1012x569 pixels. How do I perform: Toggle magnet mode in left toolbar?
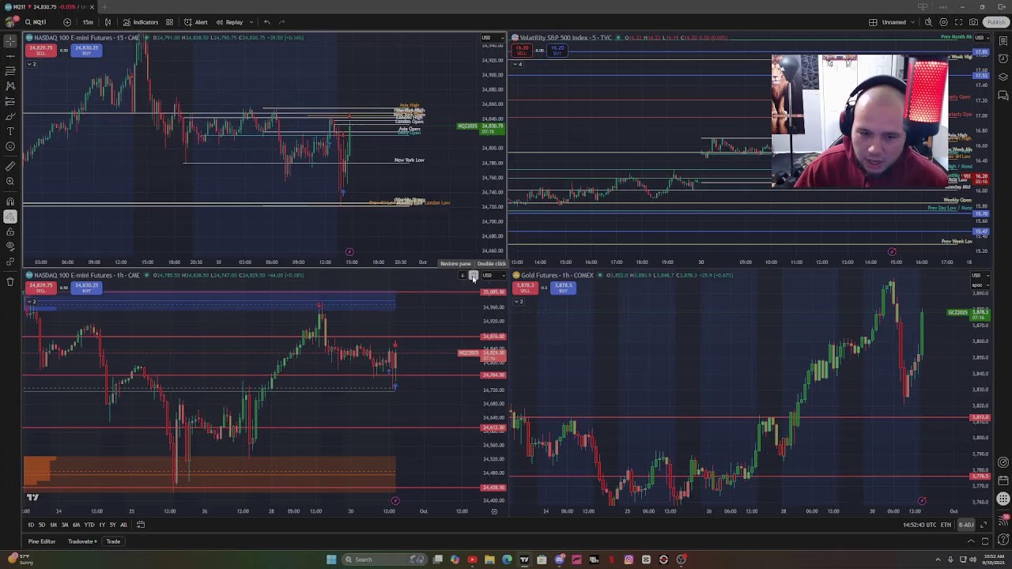point(9,202)
